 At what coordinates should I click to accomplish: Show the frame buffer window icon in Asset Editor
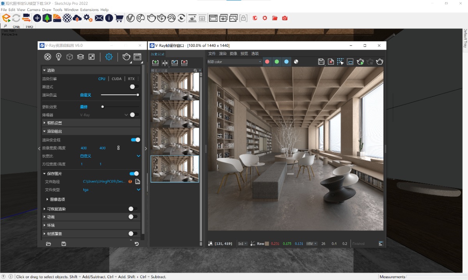pos(137,57)
